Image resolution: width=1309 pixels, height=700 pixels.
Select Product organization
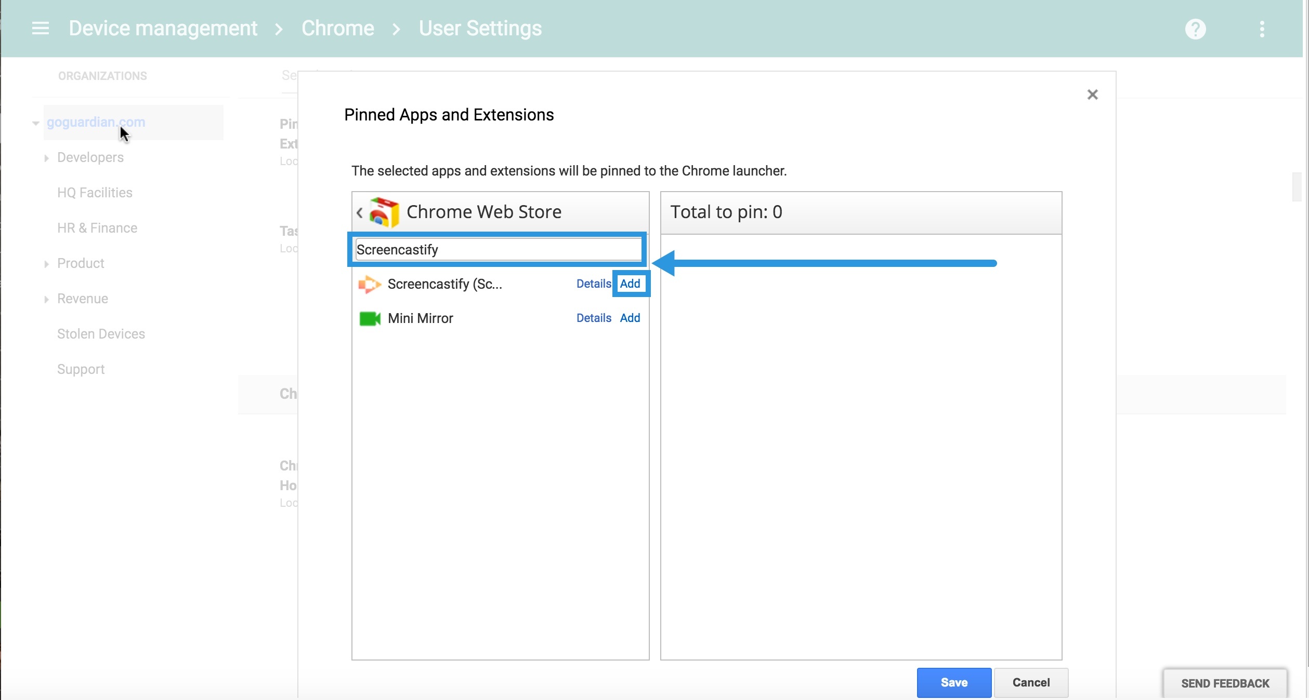[81, 263]
